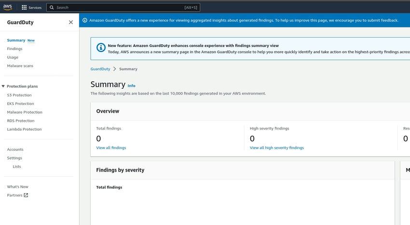Image resolution: width=410 pixels, height=225 pixels.
Task: Click View all findings link
Action: [111, 148]
